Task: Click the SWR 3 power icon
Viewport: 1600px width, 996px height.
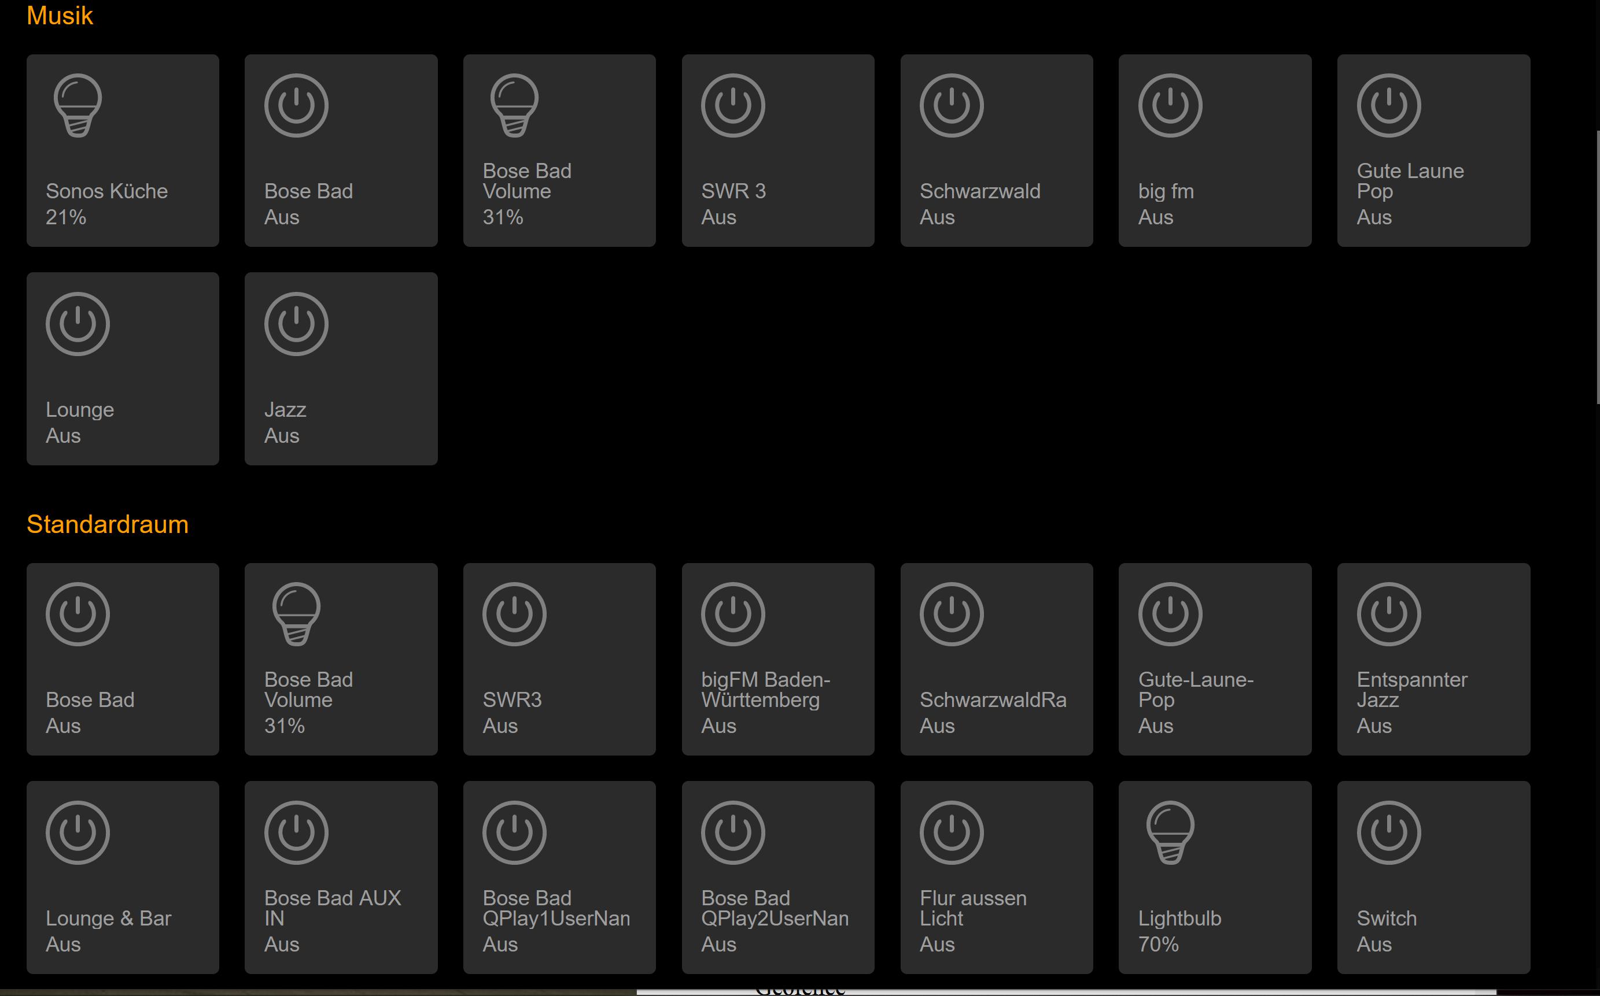Action: (733, 105)
